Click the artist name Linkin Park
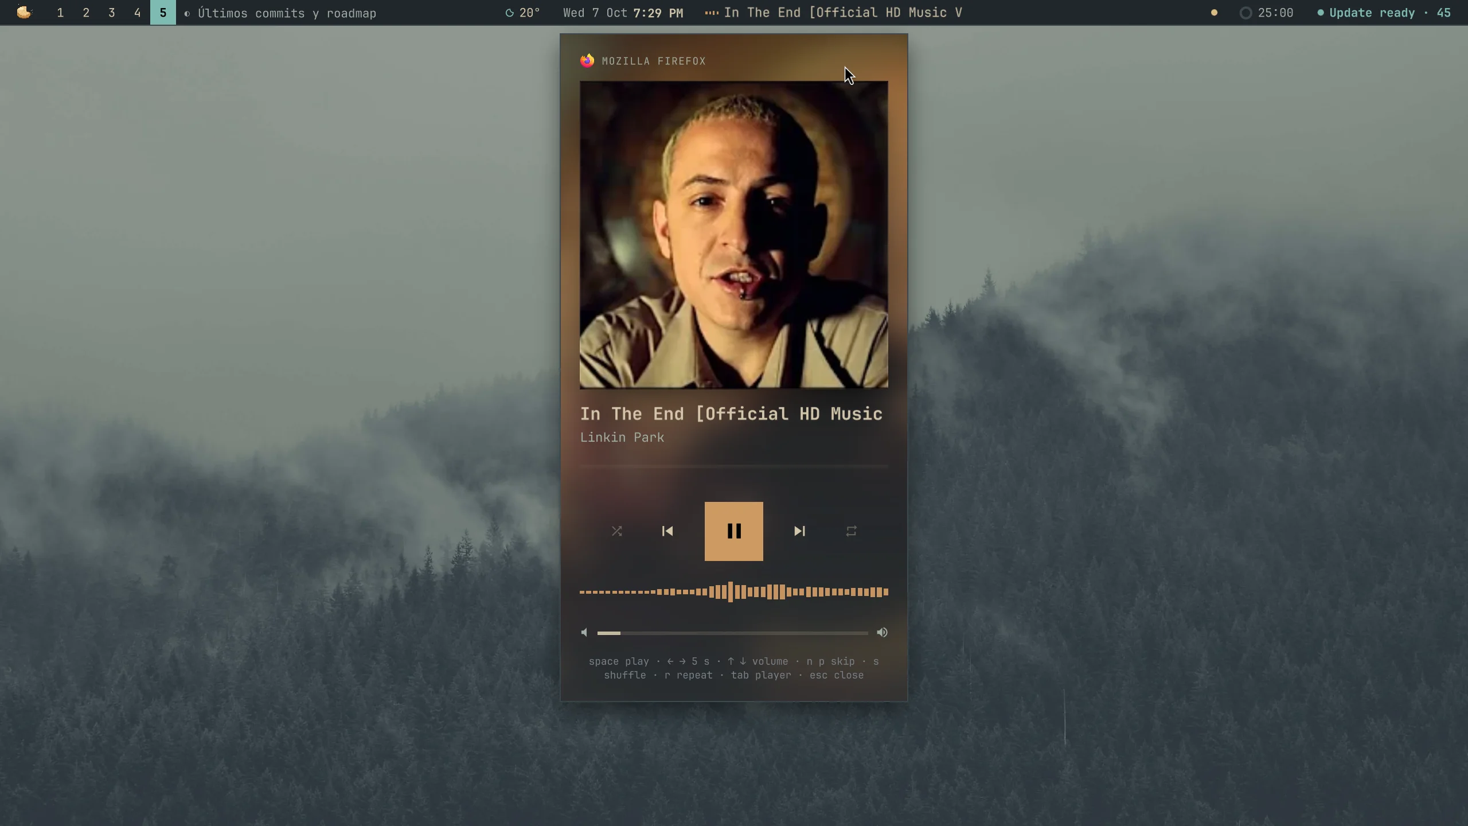This screenshot has width=1468, height=826. pyautogui.click(x=622, y=438)
